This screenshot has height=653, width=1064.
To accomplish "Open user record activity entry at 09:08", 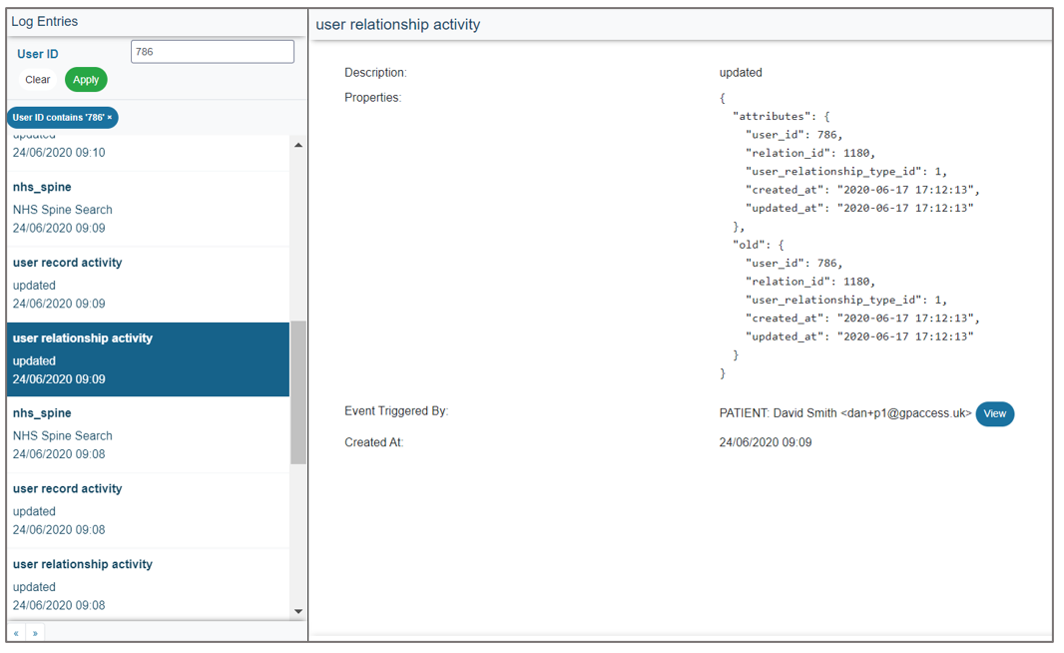I will (x=148, y=510).
